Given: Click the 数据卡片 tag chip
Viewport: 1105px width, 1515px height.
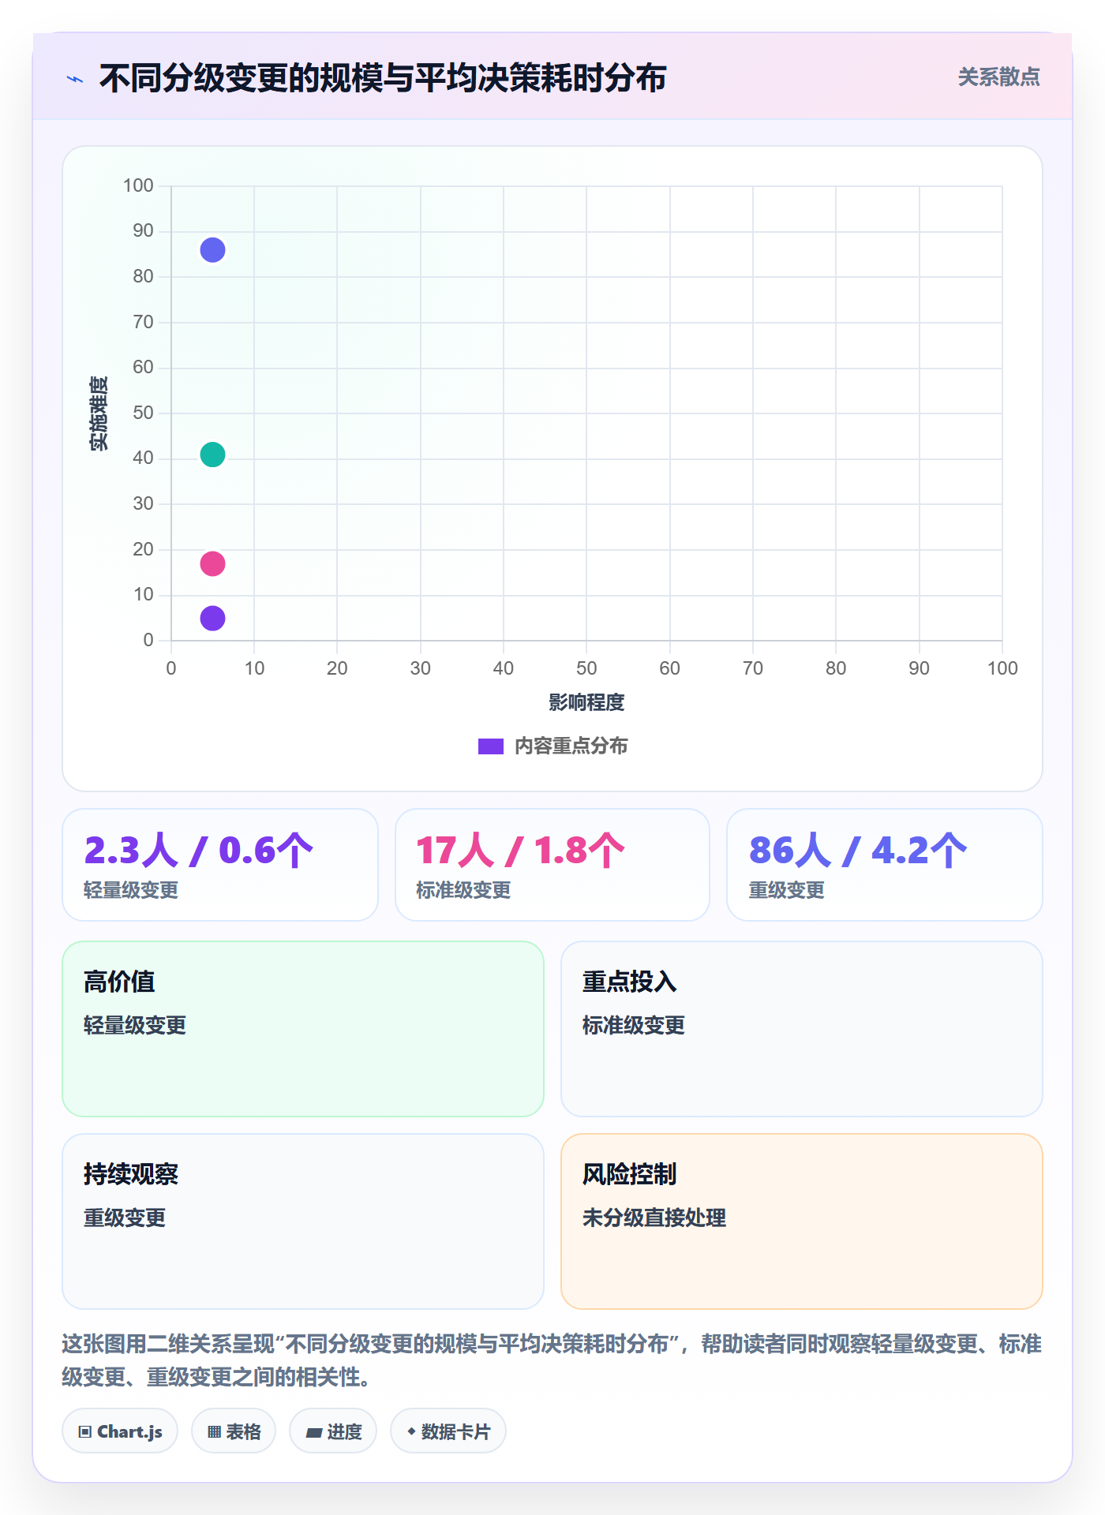Looking at the screenshot, I should click(448, 1431).
